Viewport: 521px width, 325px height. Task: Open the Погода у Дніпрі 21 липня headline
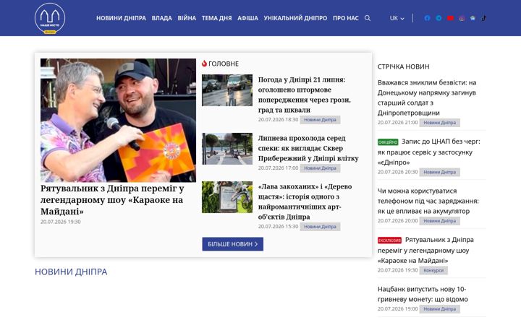(x=305, y=95)
